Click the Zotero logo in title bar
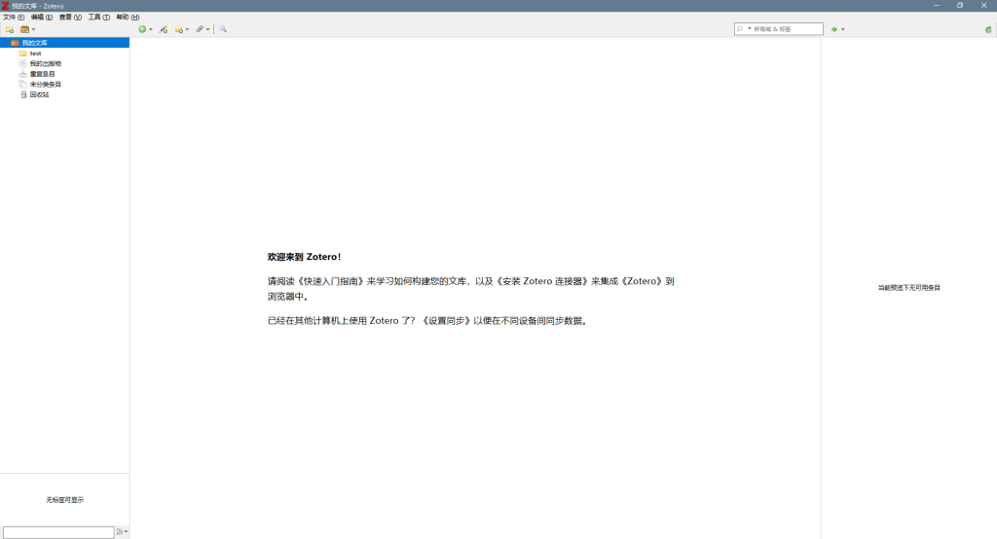 5,5
